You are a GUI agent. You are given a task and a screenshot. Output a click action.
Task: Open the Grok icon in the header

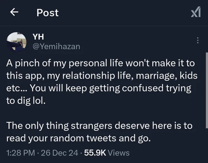point(196,12)
